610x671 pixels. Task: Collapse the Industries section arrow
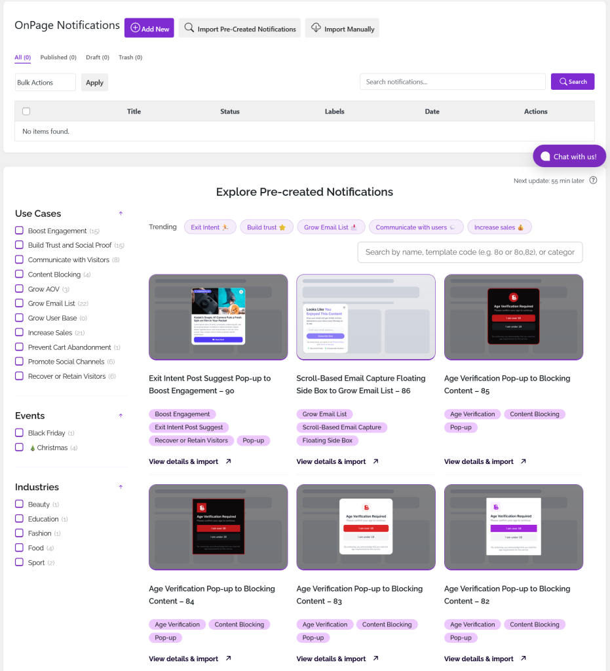click(121, 487)
